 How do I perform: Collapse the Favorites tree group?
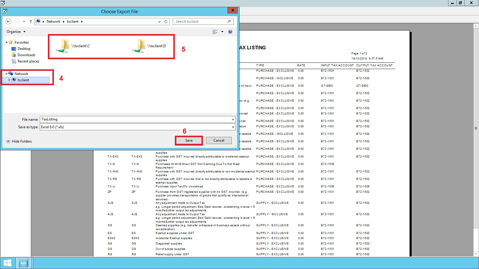(x=6, y=42)
